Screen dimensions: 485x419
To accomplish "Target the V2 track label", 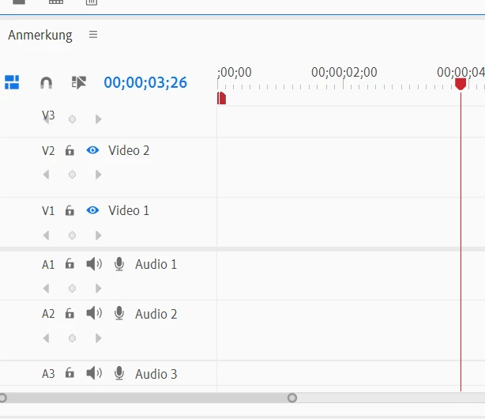I will tap(48, 151).
